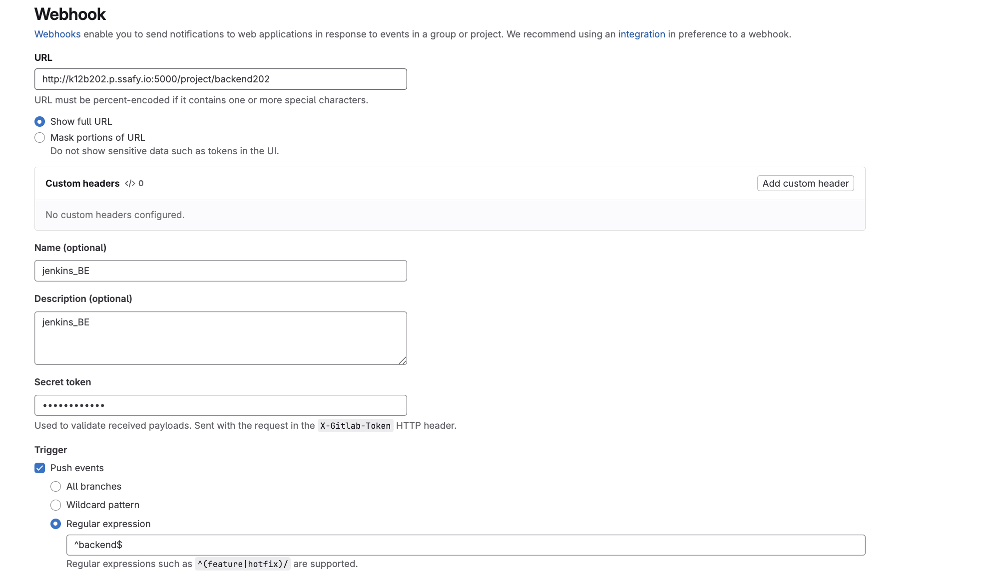Choose the All branches radio option
The width and height of the screenshot is (999, 578).
click(56, 486)
